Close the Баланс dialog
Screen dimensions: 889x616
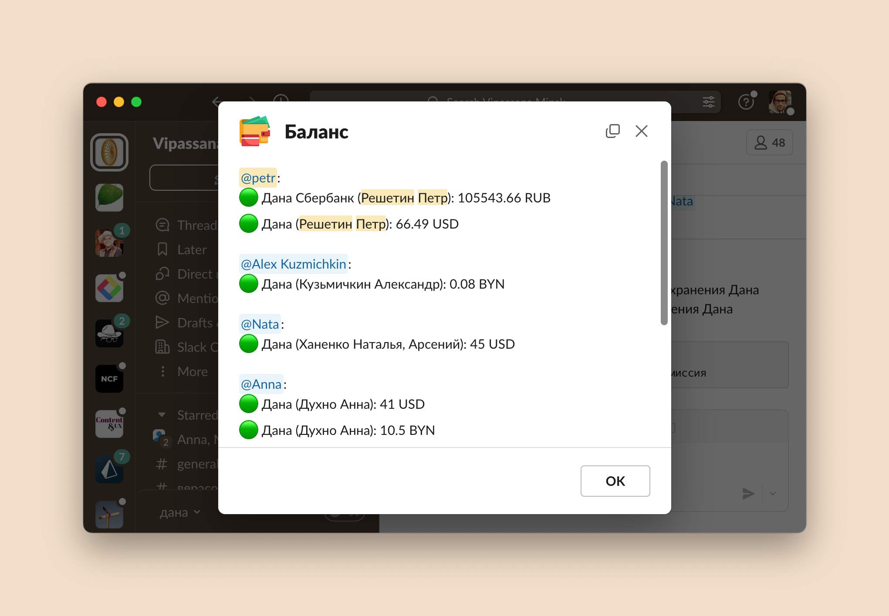[x=642, y=132]
